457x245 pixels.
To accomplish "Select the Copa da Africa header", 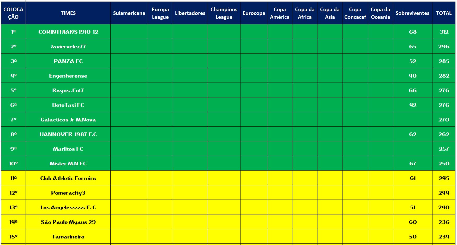I will coord(305,13).
